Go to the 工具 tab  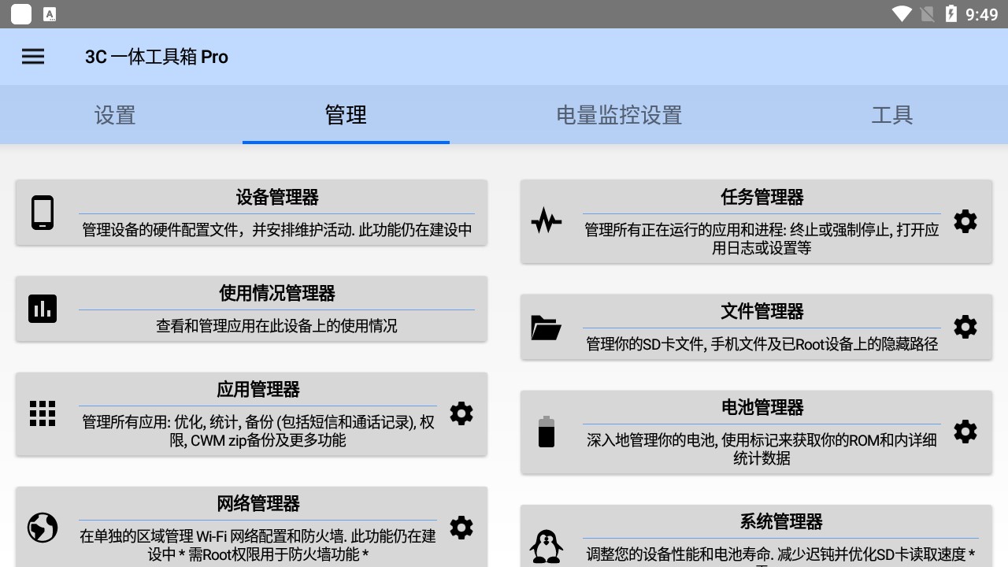[892, 115]
